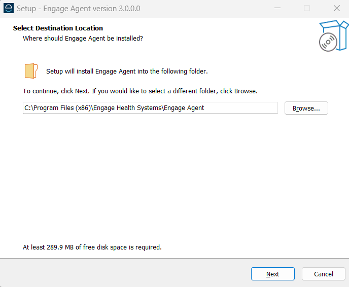Click the orange folder icon
The width and height of the screenshot is (349, 287).
(31, 71)
